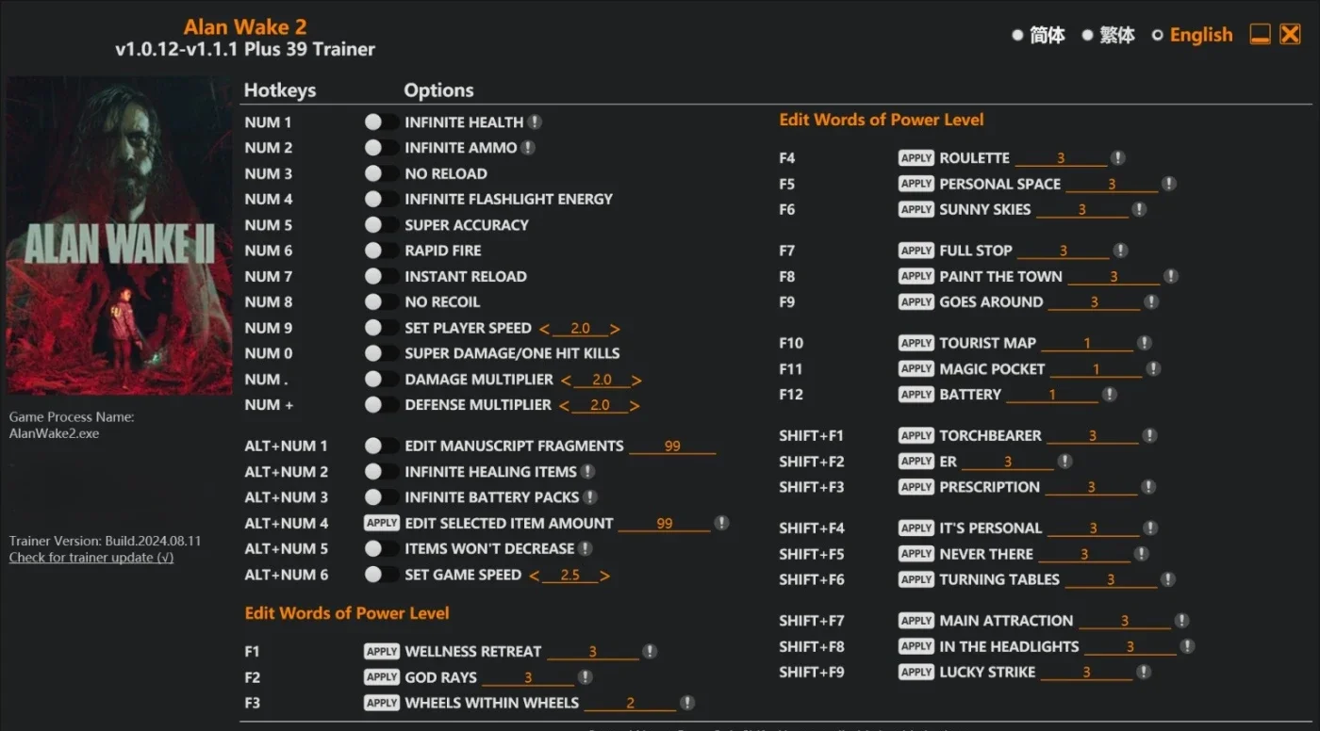Click the info icon next to Infinite Ammo

point(528,147)
